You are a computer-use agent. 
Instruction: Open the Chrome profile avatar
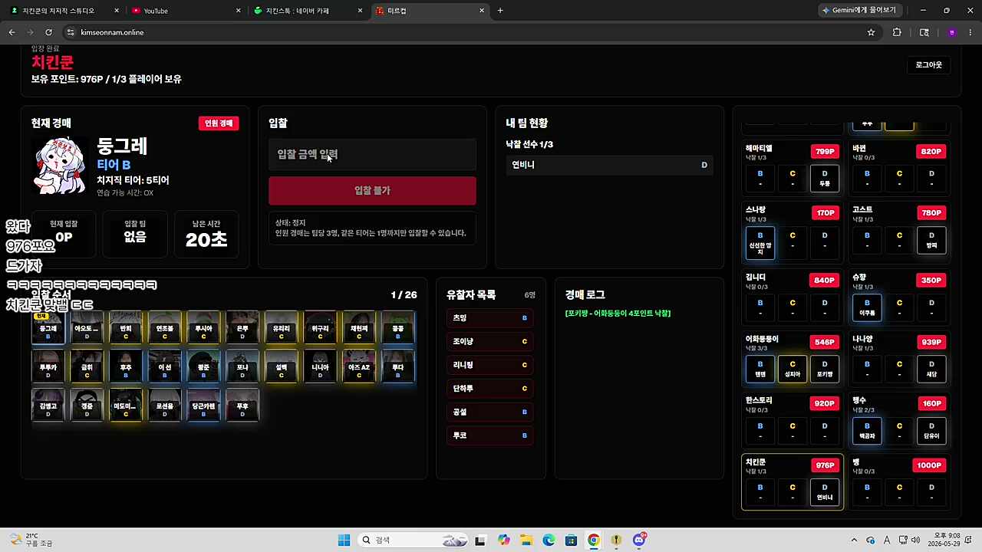click(952, 32)
